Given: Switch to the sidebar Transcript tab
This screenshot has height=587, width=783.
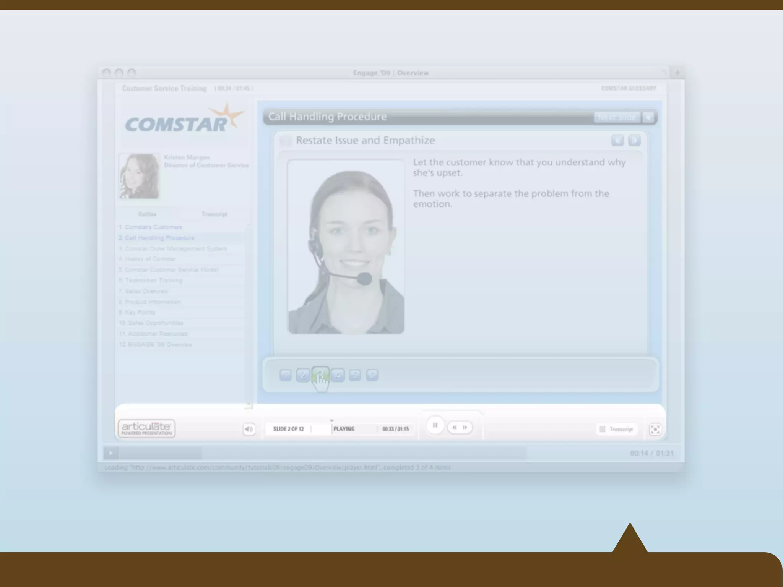Looking at the screenshot, I should tap(214, 214).
